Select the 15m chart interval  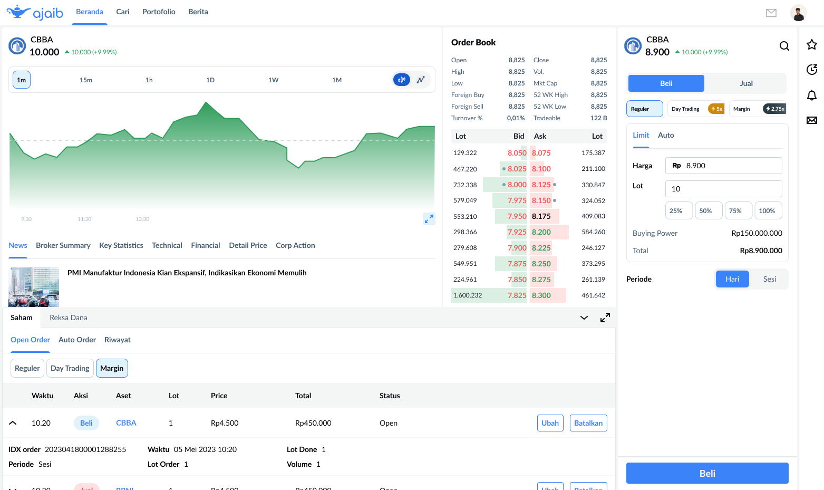coord(86,80)
